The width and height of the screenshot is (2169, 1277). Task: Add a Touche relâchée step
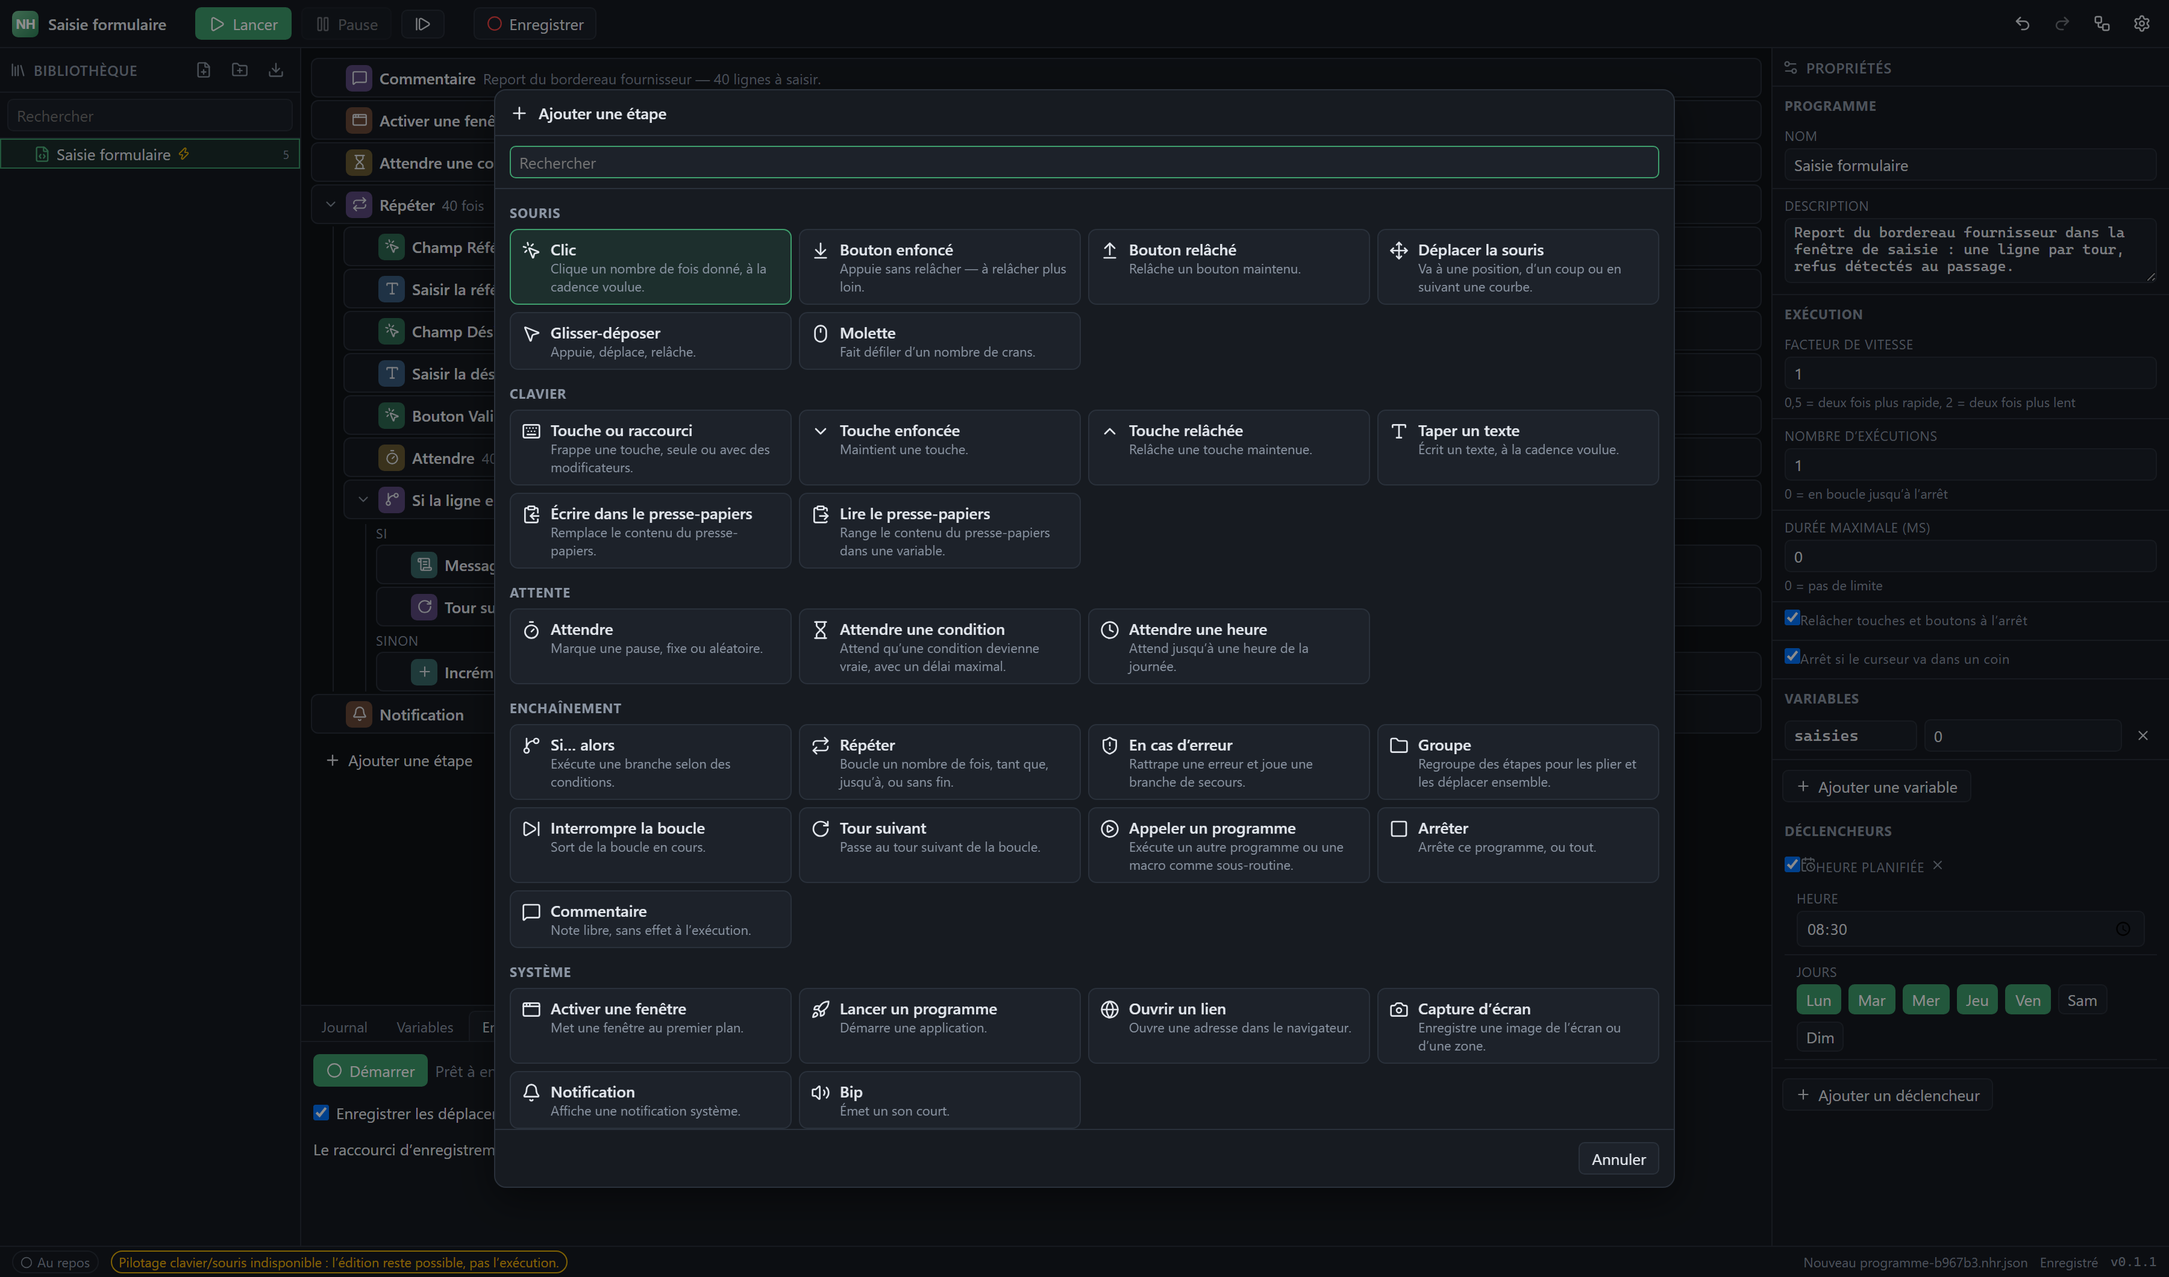tap(1228, 448)
